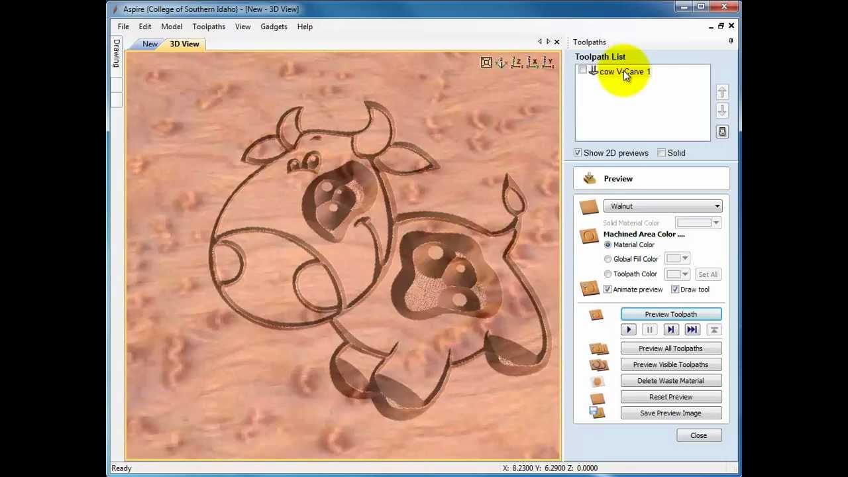Click the Y-axis view icon in the 3D view
Viewport: 848px width, 477px height.
pos(549,62)
